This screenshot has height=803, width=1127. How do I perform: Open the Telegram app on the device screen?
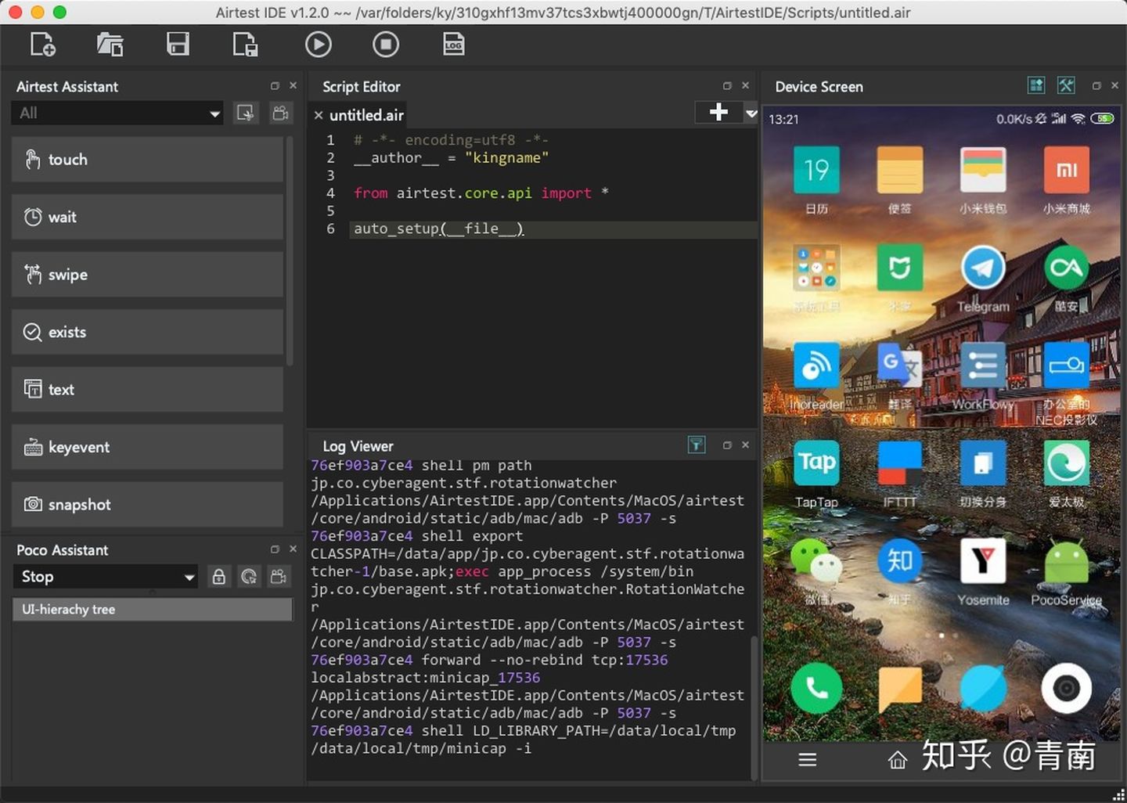[983, 268]
